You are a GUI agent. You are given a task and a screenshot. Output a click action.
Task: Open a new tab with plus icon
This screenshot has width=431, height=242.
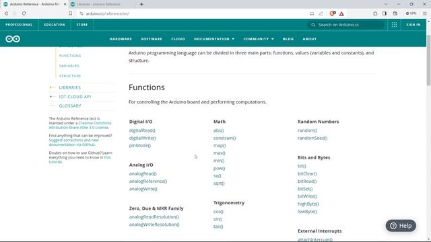point(141,4)
